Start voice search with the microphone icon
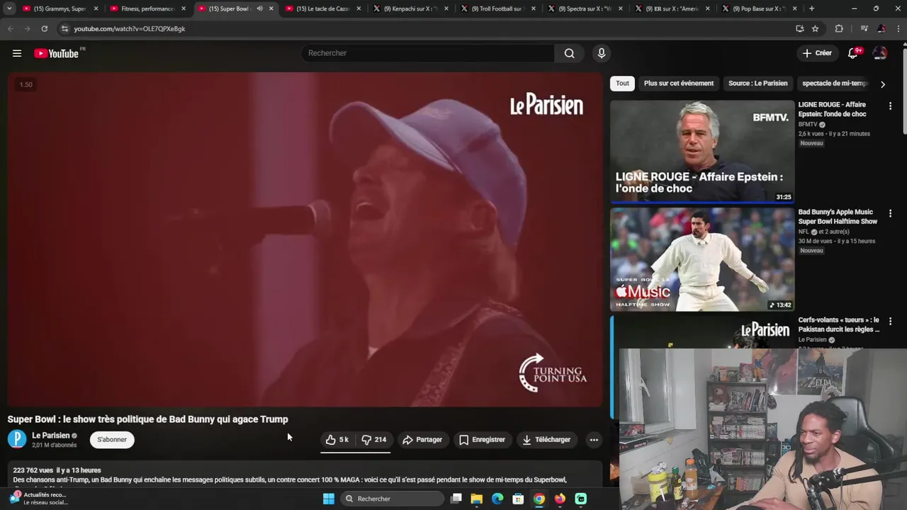Image resolution: width=907 pixels, height=510 pixels. [602, 53]
